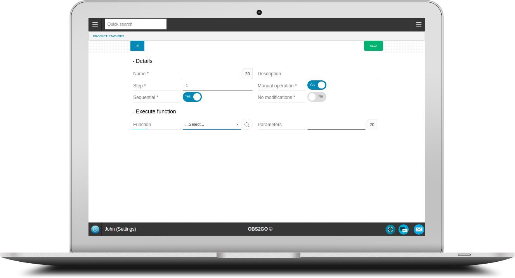Click the Description label

(x=269, y=74)
